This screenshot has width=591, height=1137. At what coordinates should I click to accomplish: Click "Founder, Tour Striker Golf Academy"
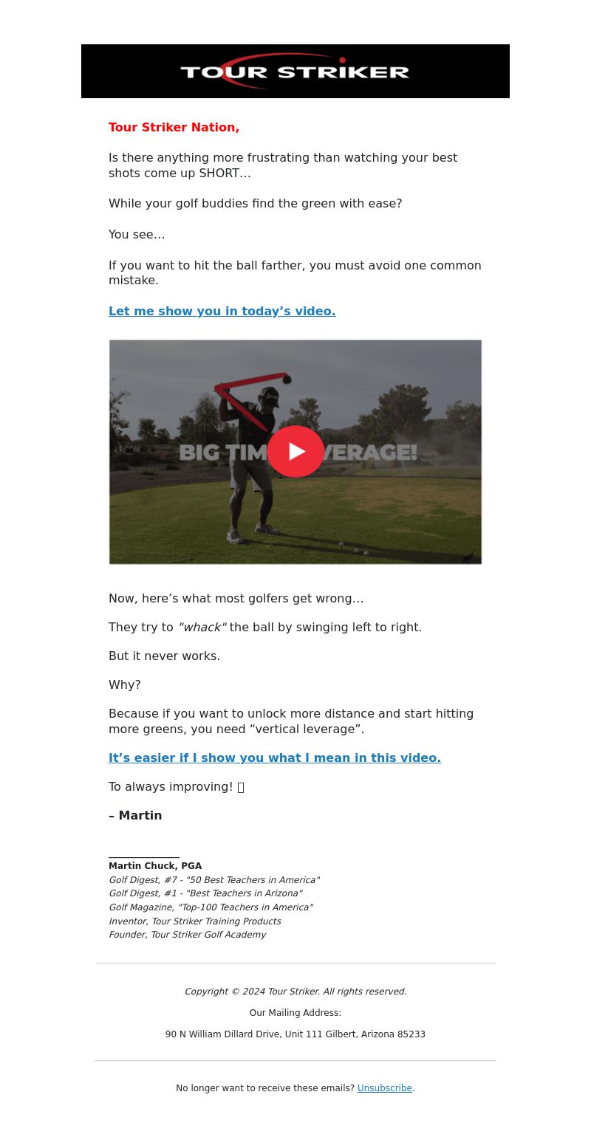pos(188,935)
